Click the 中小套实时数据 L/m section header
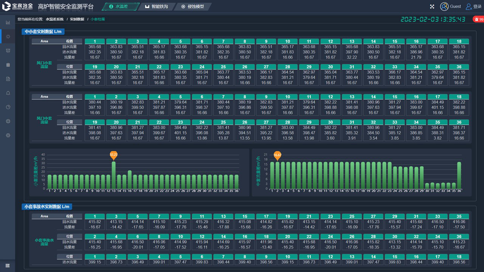484x272 pixels. (43, 32)
